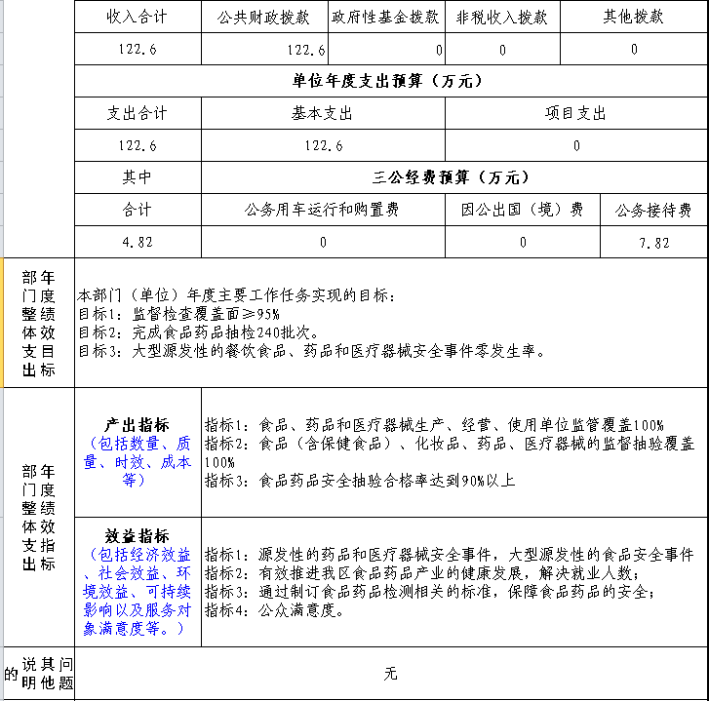
Task: Select the 公务用车运行和购置费 header cell
Action: (323, 210)
